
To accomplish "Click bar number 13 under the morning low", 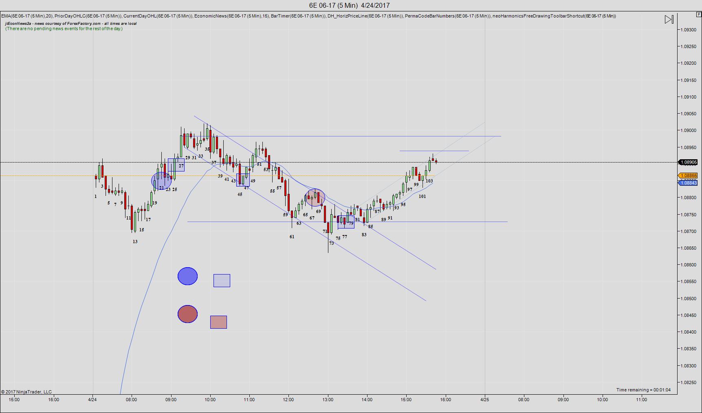I will coord(135,242).
